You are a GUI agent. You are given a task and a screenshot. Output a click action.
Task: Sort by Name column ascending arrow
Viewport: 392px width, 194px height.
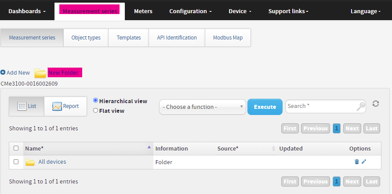149,147
